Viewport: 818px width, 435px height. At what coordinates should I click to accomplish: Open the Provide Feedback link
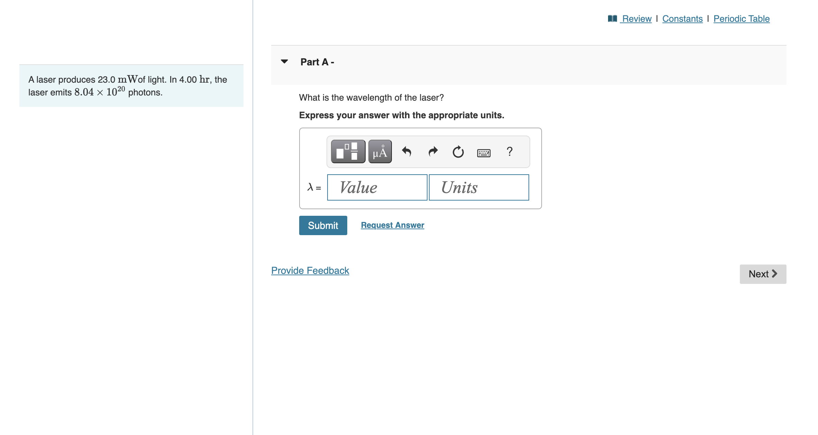click(310, 270)
